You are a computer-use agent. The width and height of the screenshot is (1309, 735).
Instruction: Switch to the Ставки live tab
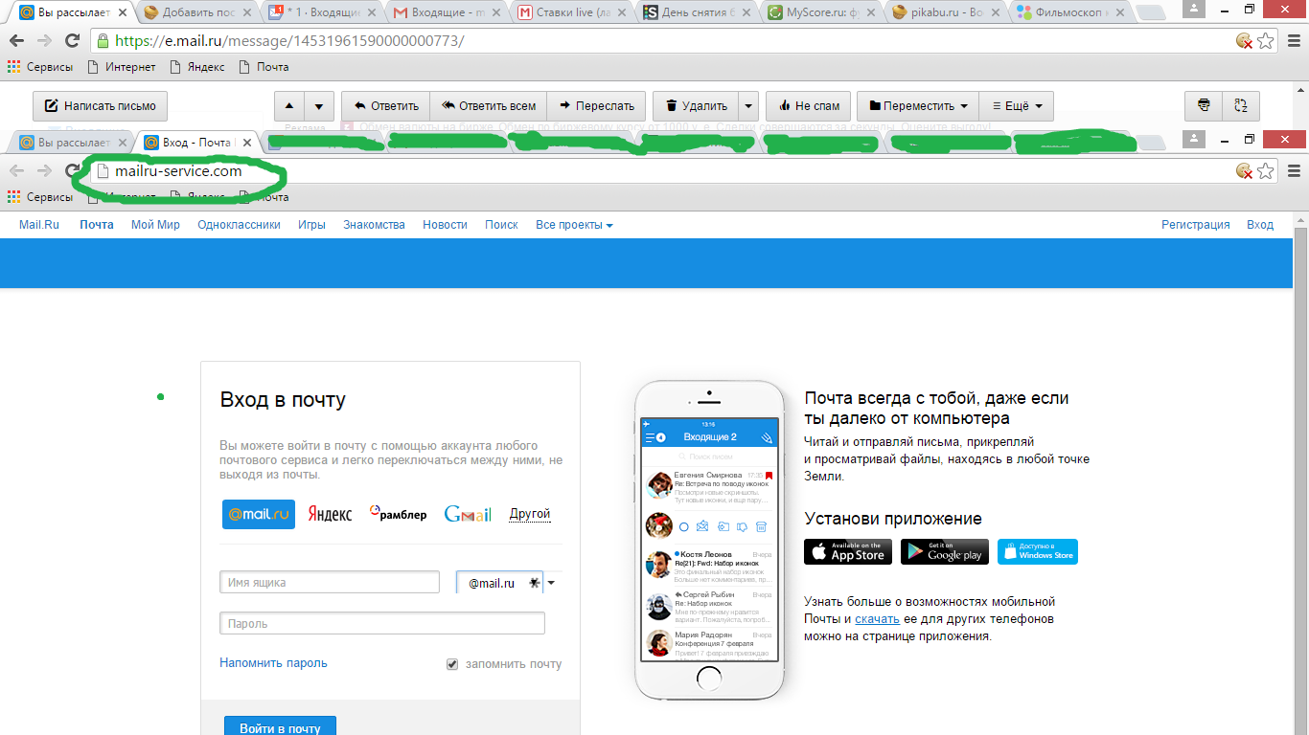570,12
